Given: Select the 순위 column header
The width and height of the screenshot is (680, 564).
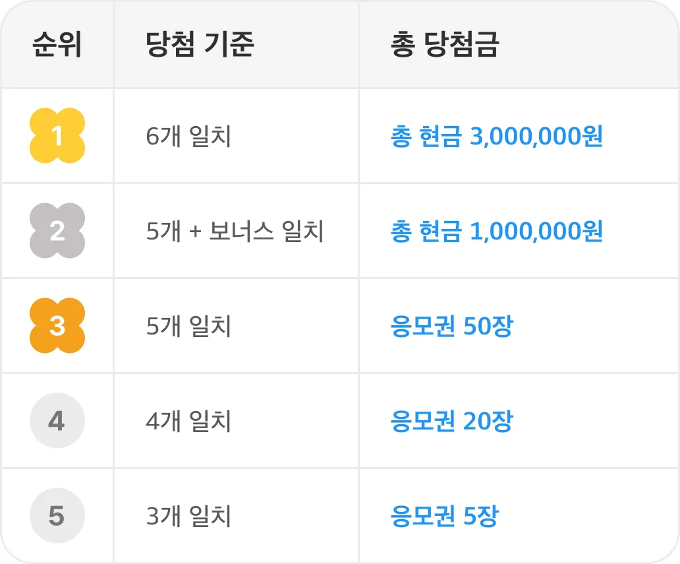Looking at the screenshot, I should point(57,44).
